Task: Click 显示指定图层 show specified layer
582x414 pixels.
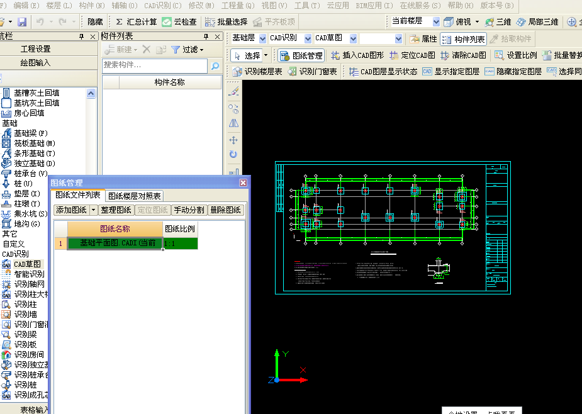Action: click(451, 72)
